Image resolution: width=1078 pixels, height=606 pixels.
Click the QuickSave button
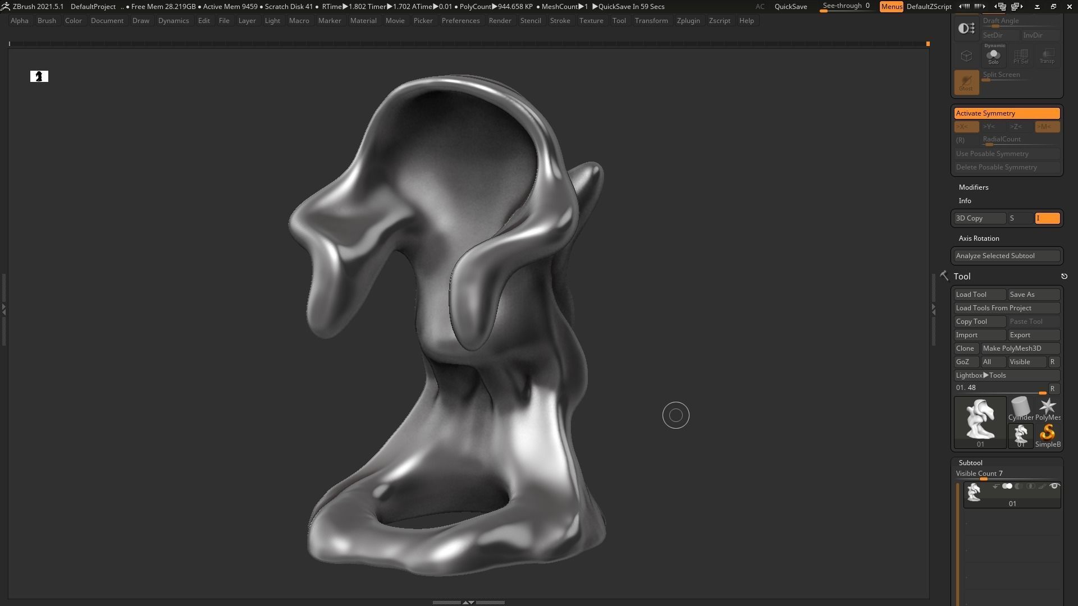tap(791, 7)
